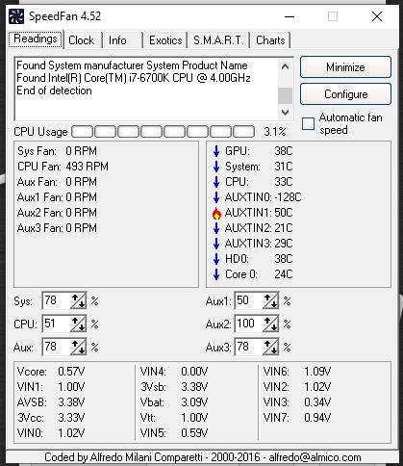Switch to the Readings tab
The width and height of the screenshot is (403, 466).
(x=36, y=39)
